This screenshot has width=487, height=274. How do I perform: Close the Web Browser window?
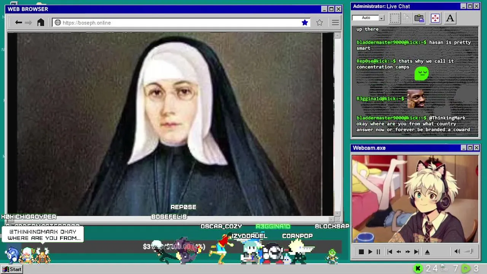coord(339,9)
